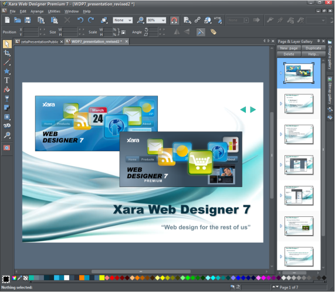335x292 pixels.
Task: Click the Paste clipboard icon
Action: click(54, 21)
